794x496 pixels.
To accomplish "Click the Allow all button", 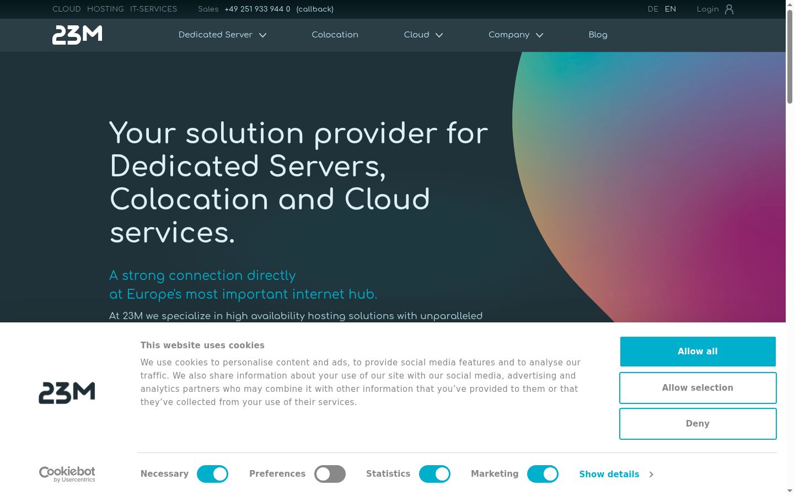I will [x=698, y=352].
